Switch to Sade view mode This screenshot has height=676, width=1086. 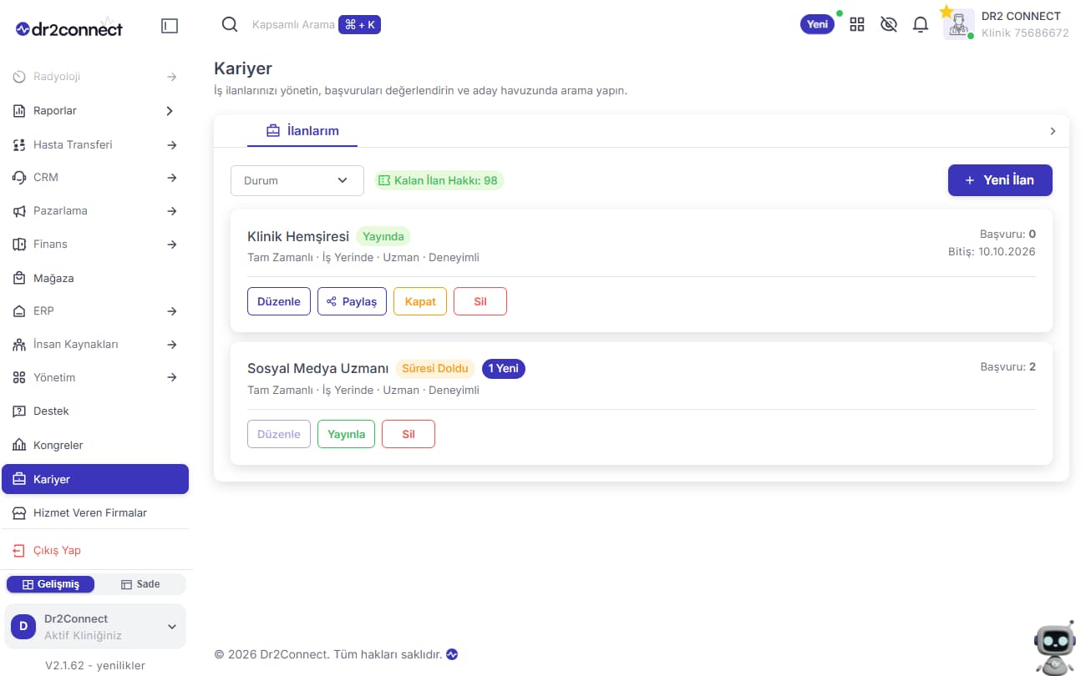[140, 584]
